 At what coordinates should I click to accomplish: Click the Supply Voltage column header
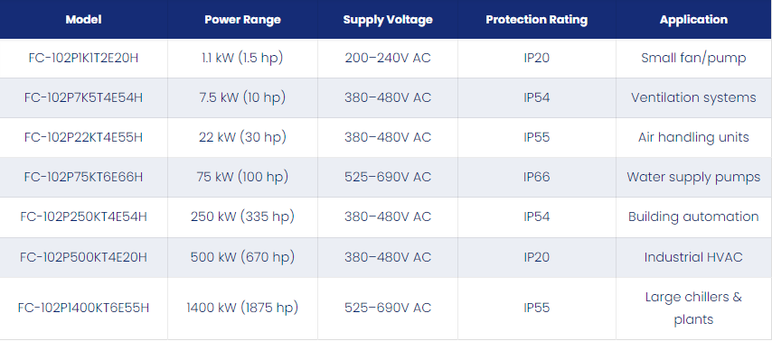coord(388,20)
